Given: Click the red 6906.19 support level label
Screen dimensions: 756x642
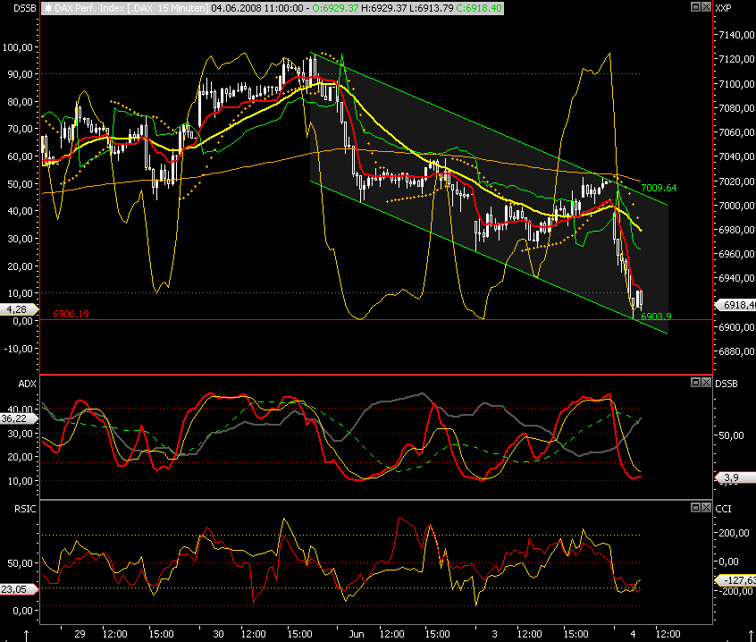Looking at the screenshot, I should (71, 314).
